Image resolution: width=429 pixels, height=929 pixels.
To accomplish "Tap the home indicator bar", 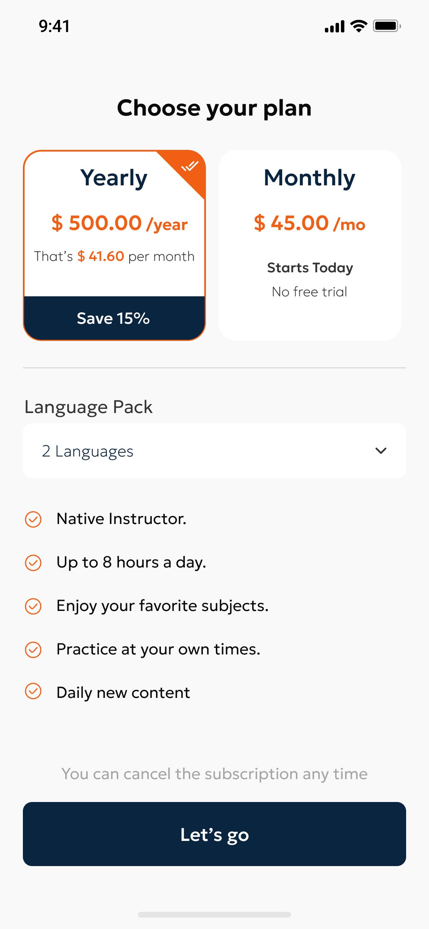I will (x=214, y=915).
